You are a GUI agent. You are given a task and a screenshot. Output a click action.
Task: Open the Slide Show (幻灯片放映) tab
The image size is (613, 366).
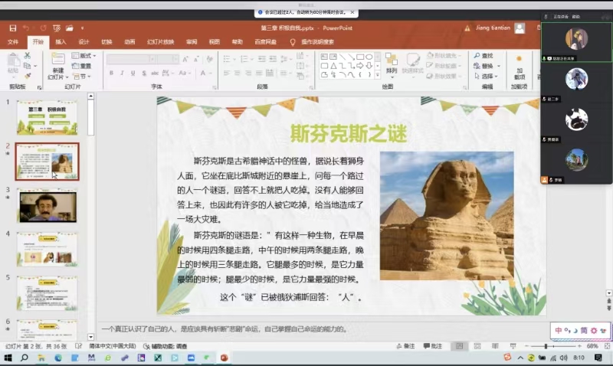(x=160, y=42)
